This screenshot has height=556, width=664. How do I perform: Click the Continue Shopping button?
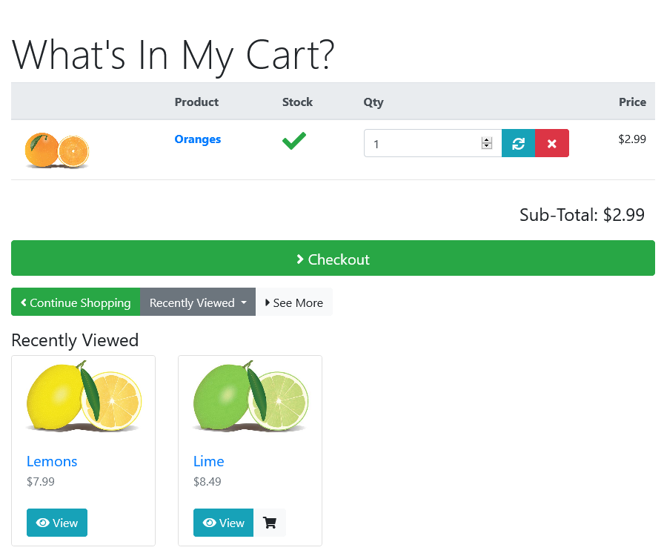[76, 302]
